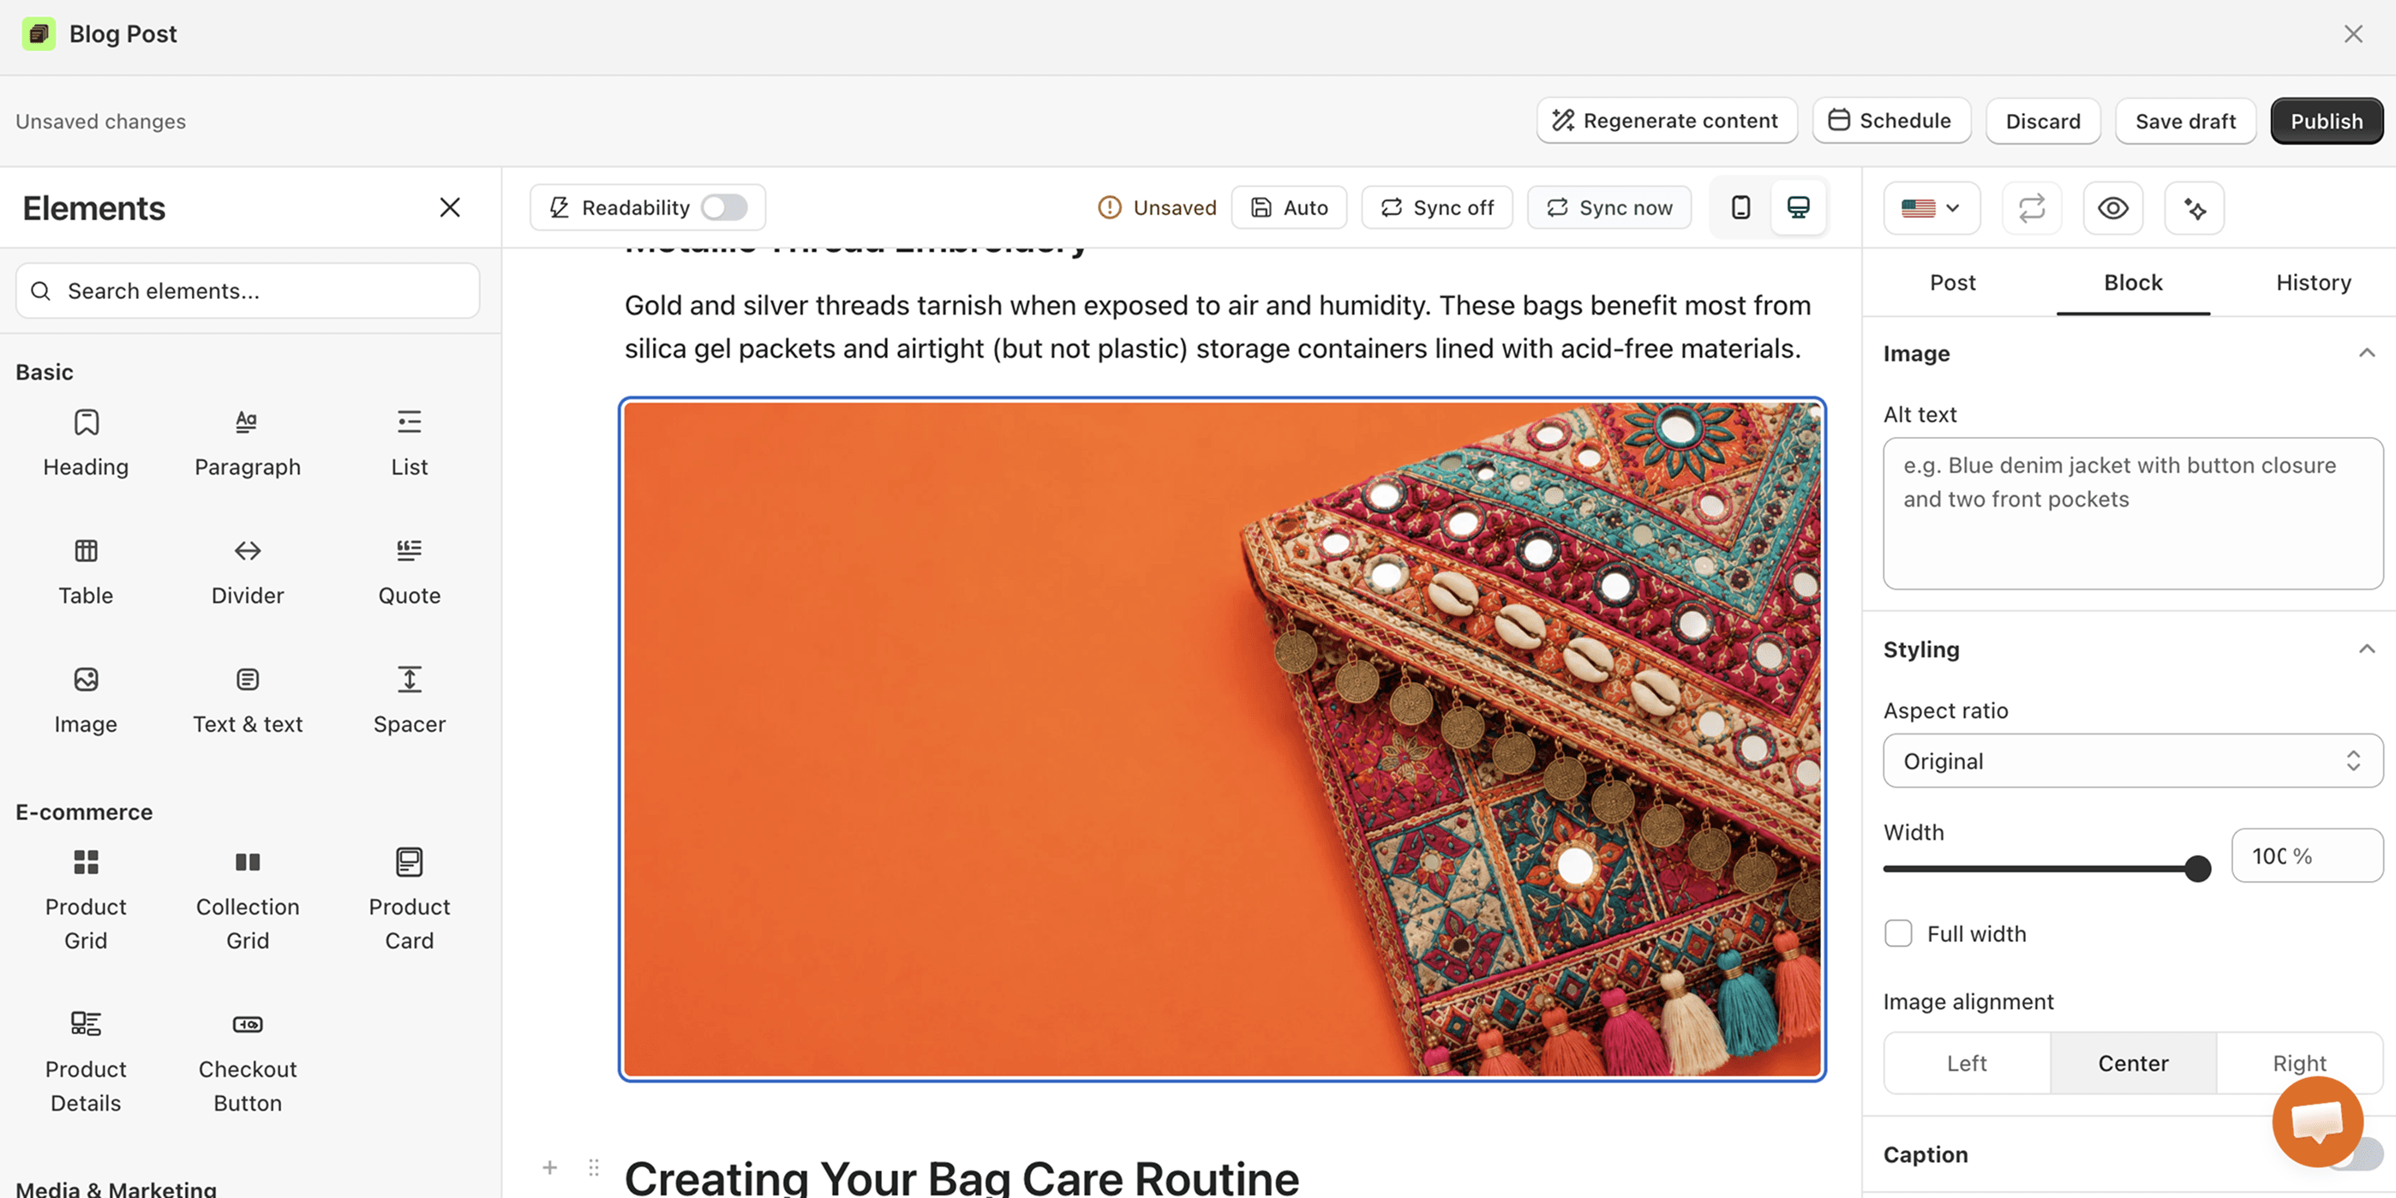Click Regenerate content
Viewport: 2396px width, 1198px height.
pos(1667,121)
